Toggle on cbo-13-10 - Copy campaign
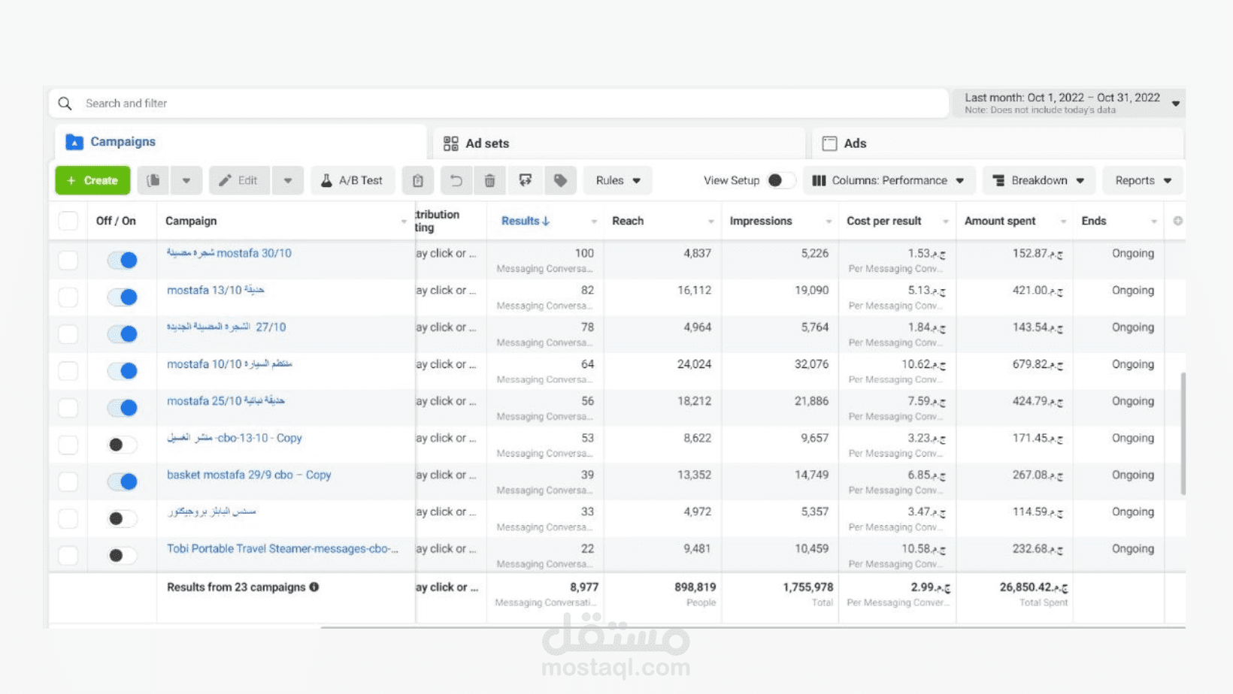This screenshot has height=694, width=1233. coord(122,445)
